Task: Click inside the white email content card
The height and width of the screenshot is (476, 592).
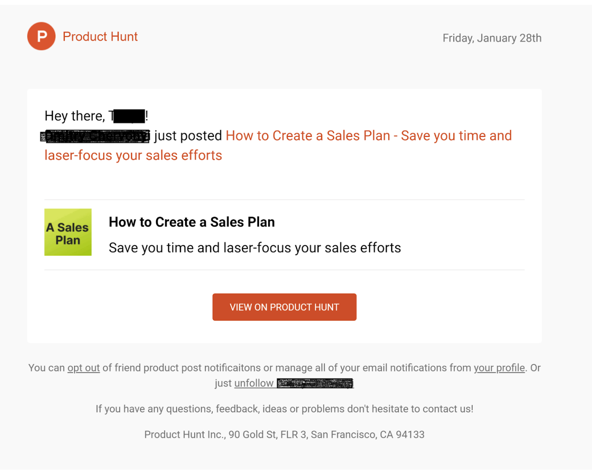Action: [284, 181]
